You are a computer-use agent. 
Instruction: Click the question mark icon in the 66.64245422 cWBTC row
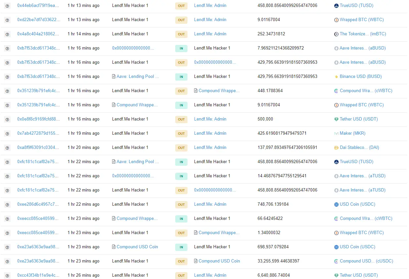click(x=7, y=219)
